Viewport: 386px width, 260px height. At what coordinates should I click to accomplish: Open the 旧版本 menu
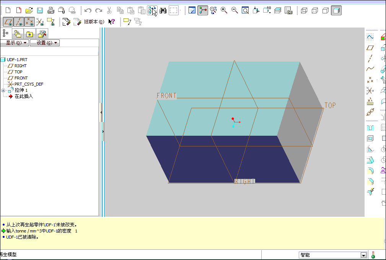94,22
